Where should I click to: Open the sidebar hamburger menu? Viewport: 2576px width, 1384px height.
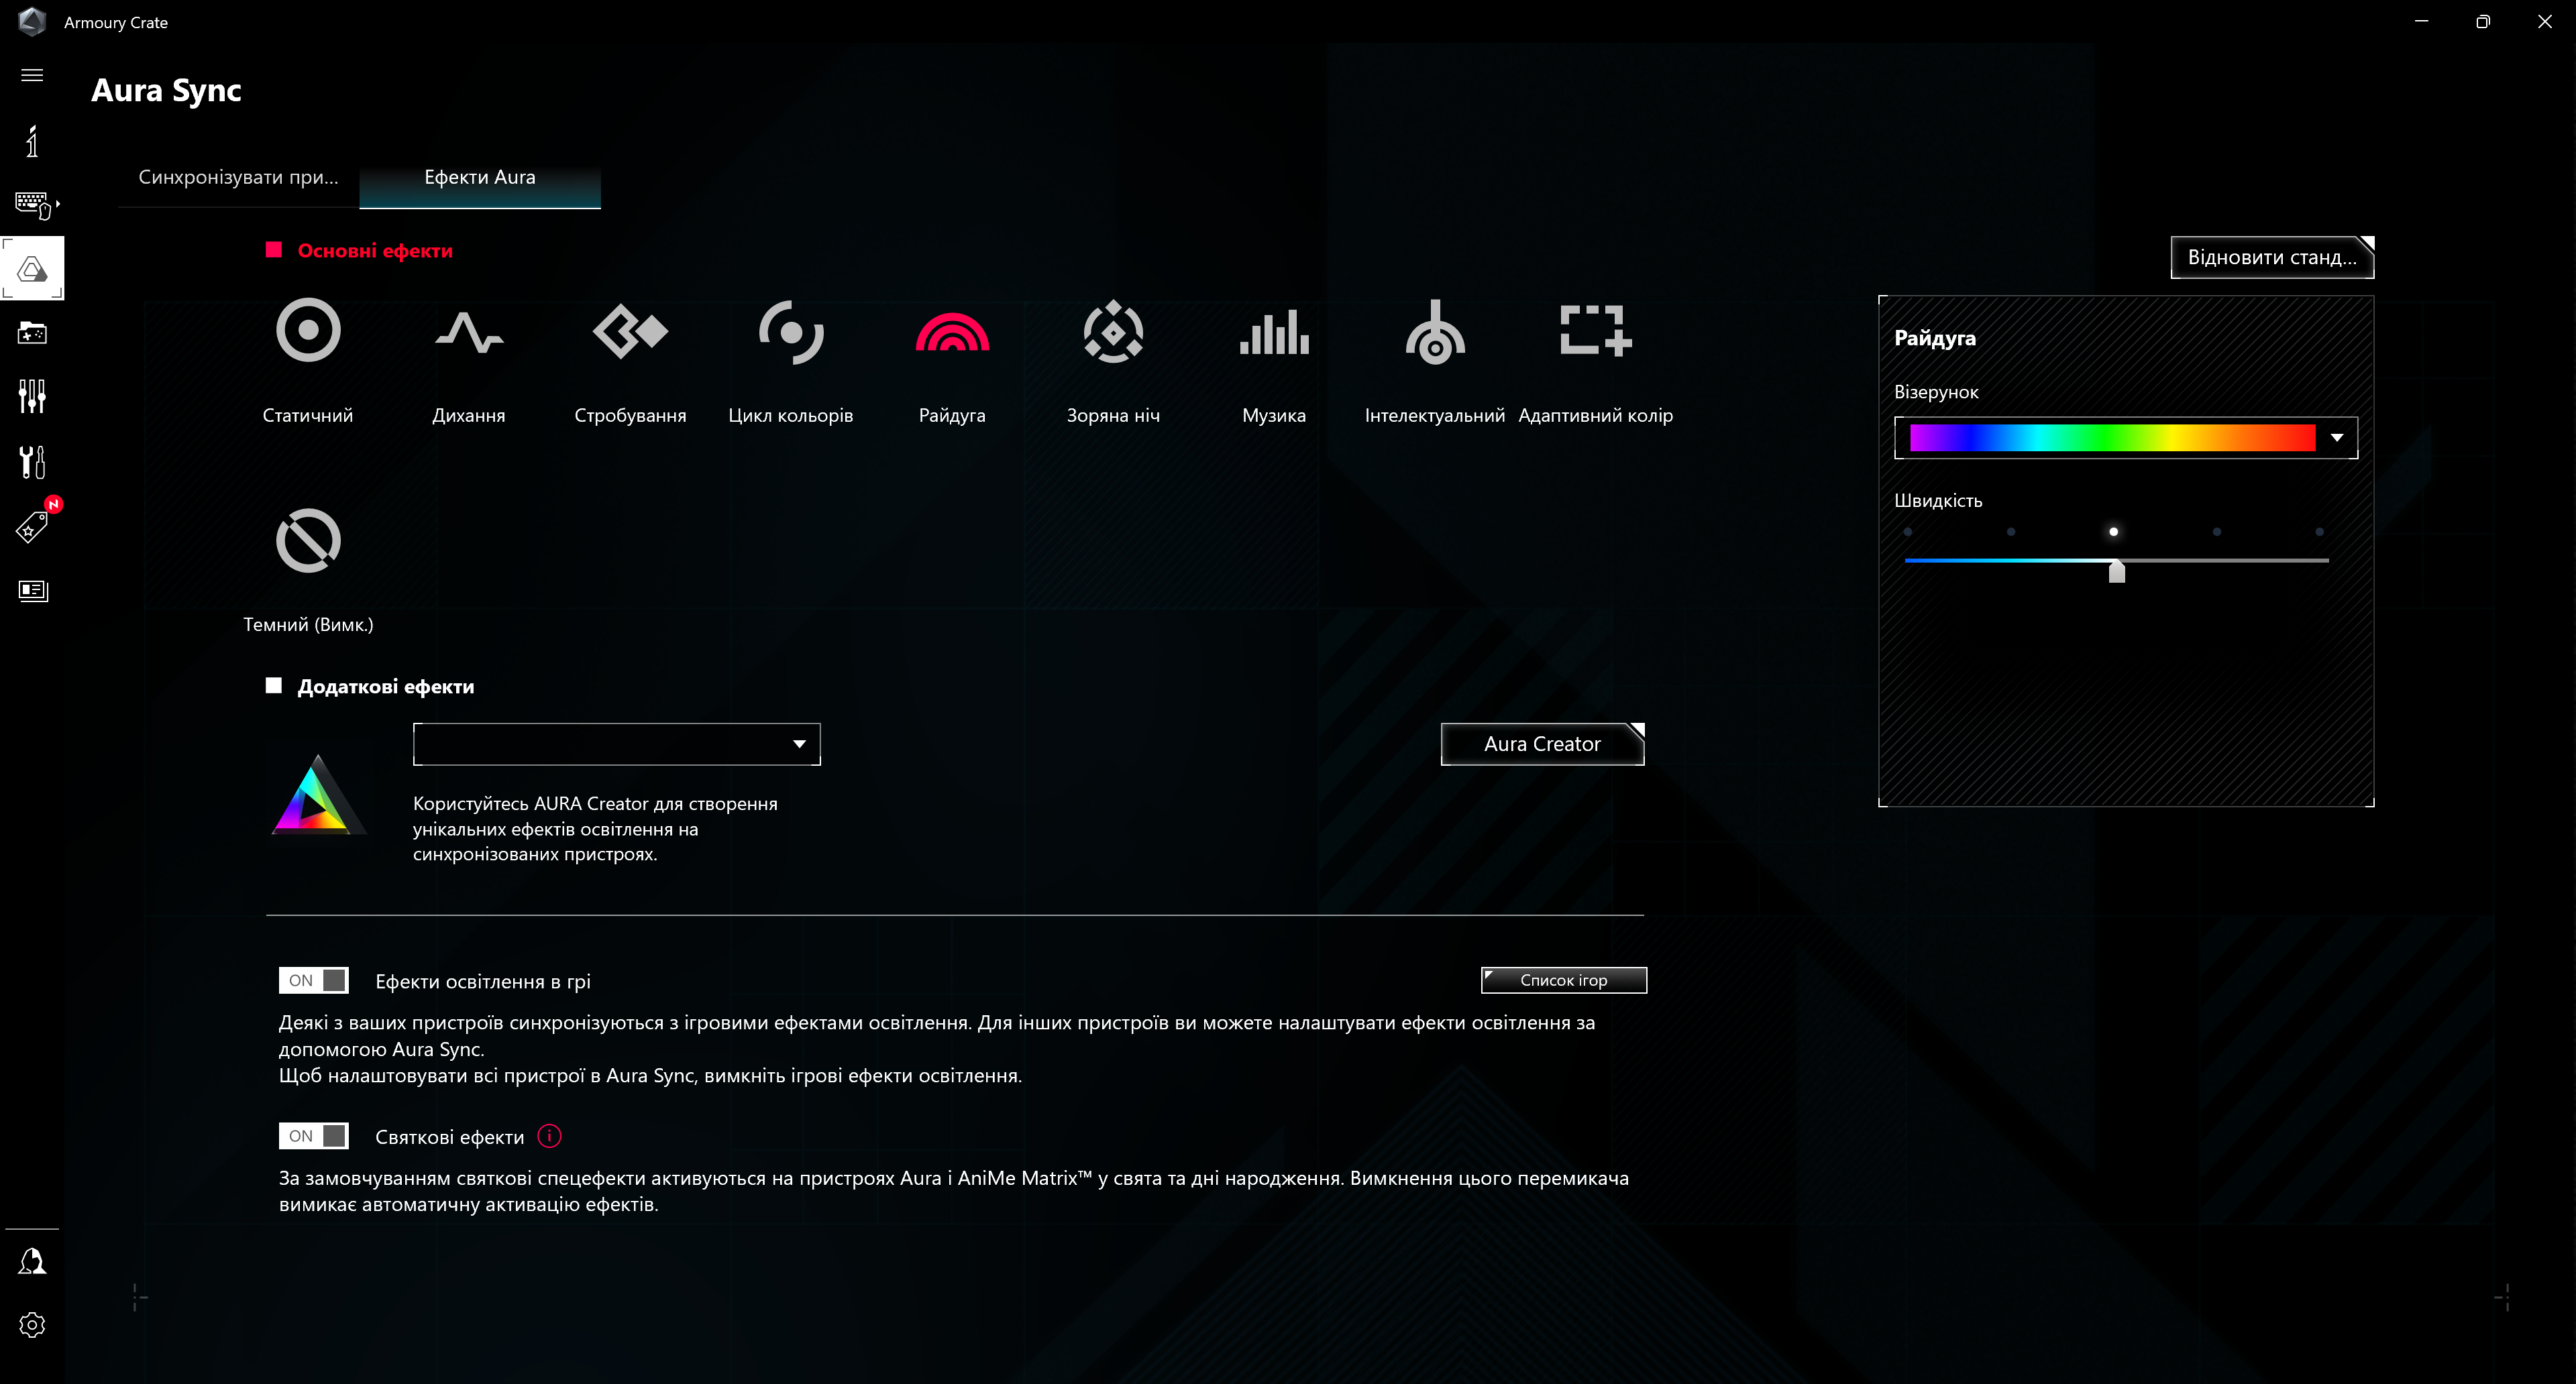[x=32, y=75]
